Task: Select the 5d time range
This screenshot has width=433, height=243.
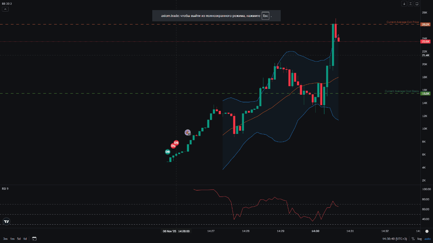Action: point(19,239)
